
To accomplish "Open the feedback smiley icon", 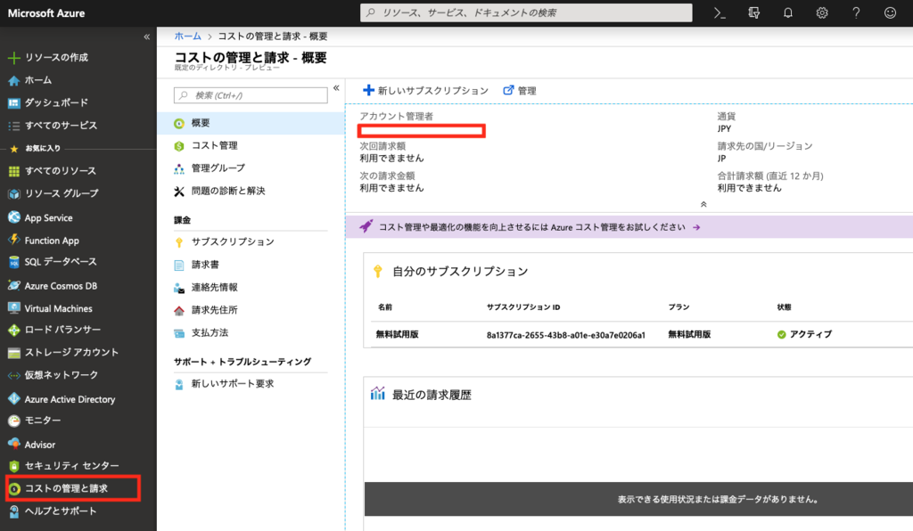I will point(890,12).
